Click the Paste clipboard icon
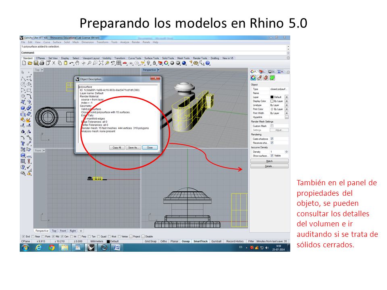Viewport: 387px width, 290px height. (x=65, y=63)
